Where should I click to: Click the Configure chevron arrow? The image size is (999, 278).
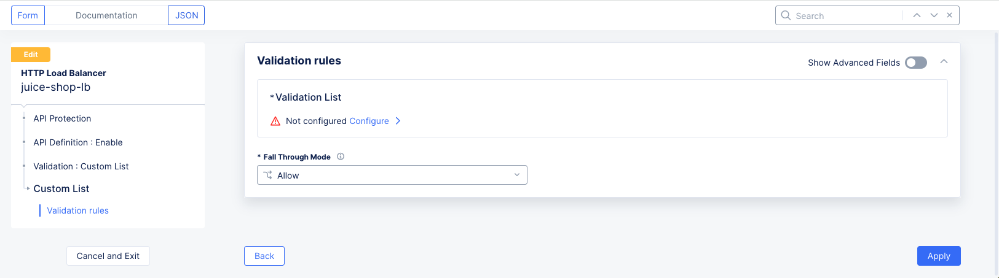pos(398,121)
